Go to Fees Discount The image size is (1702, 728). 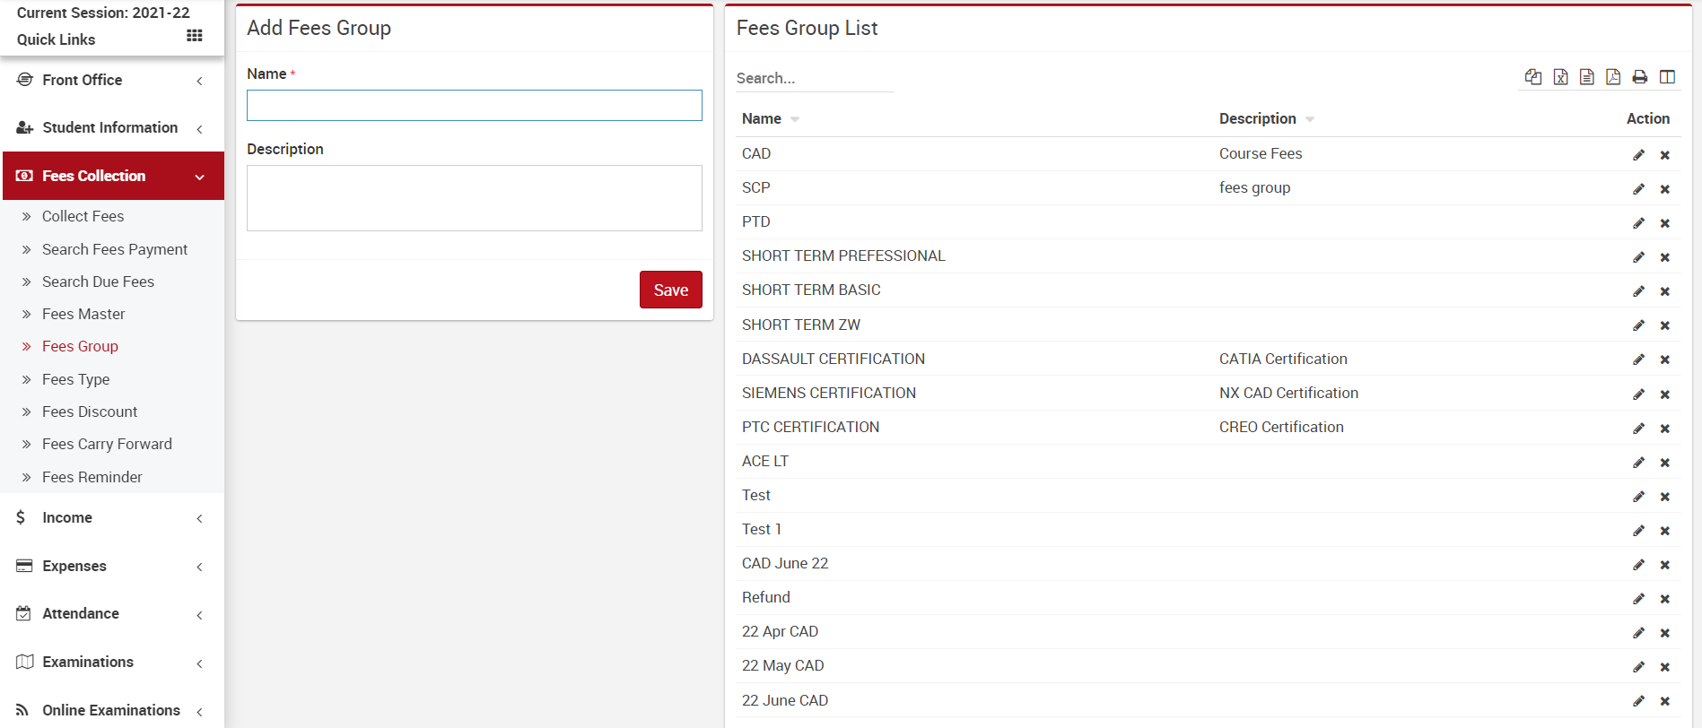coord(90,412)
